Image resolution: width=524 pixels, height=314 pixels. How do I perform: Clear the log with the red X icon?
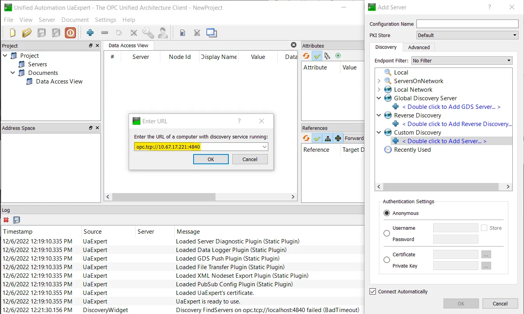tap(6, 220)
